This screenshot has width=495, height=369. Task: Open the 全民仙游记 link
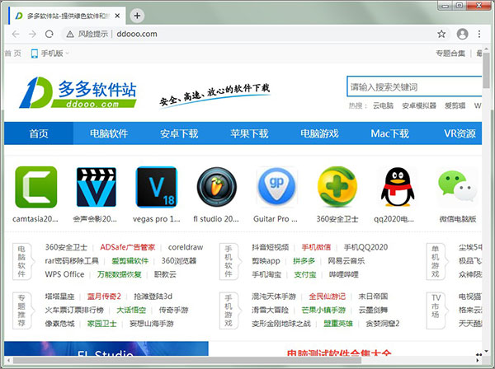tap(327, 297)
